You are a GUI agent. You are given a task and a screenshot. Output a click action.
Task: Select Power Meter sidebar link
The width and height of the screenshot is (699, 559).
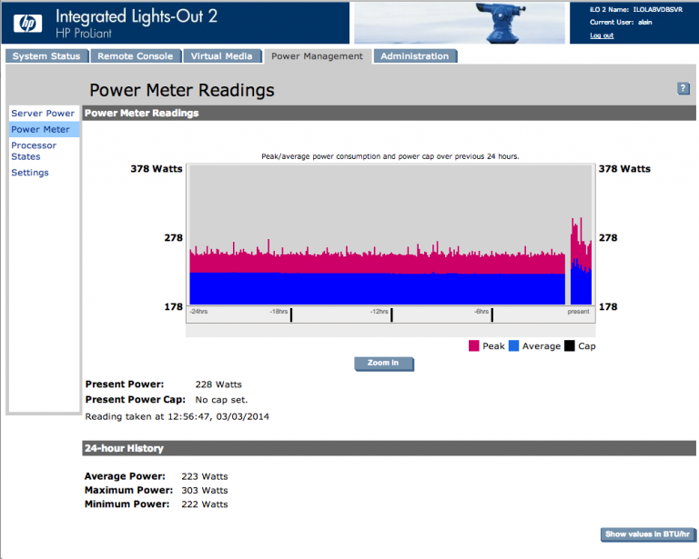41,129
